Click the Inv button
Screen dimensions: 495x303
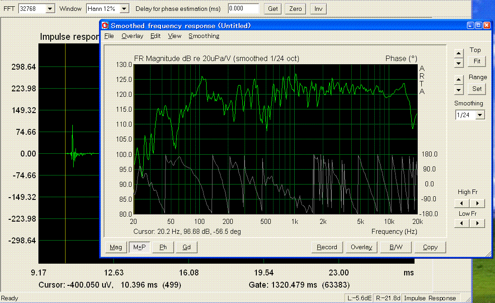318,9
